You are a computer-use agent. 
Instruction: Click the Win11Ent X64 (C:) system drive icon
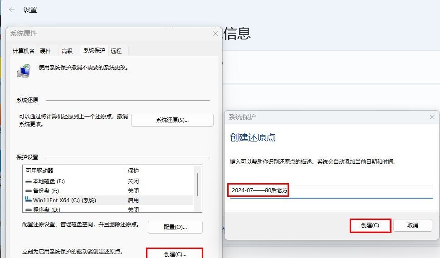click(28, 200)
